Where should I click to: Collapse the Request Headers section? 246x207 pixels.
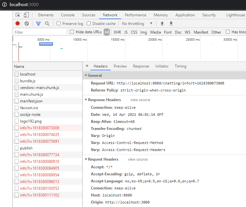click(86, 159)
